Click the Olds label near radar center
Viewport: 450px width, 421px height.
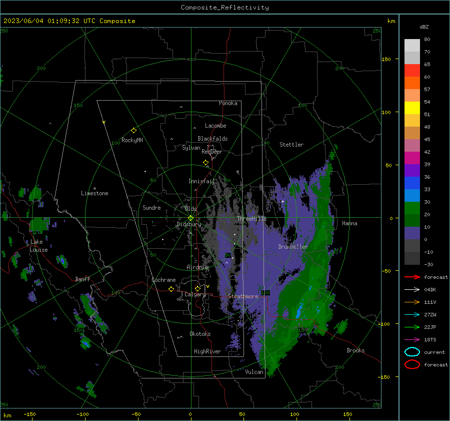coord(190,209)
